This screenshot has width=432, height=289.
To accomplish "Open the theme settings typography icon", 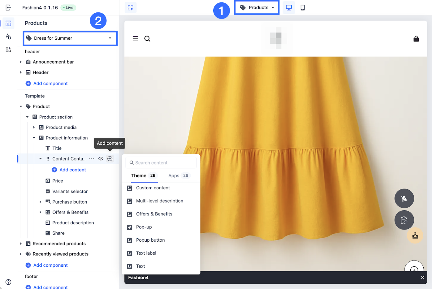I will pyautogui.click(x=8, y=36).
